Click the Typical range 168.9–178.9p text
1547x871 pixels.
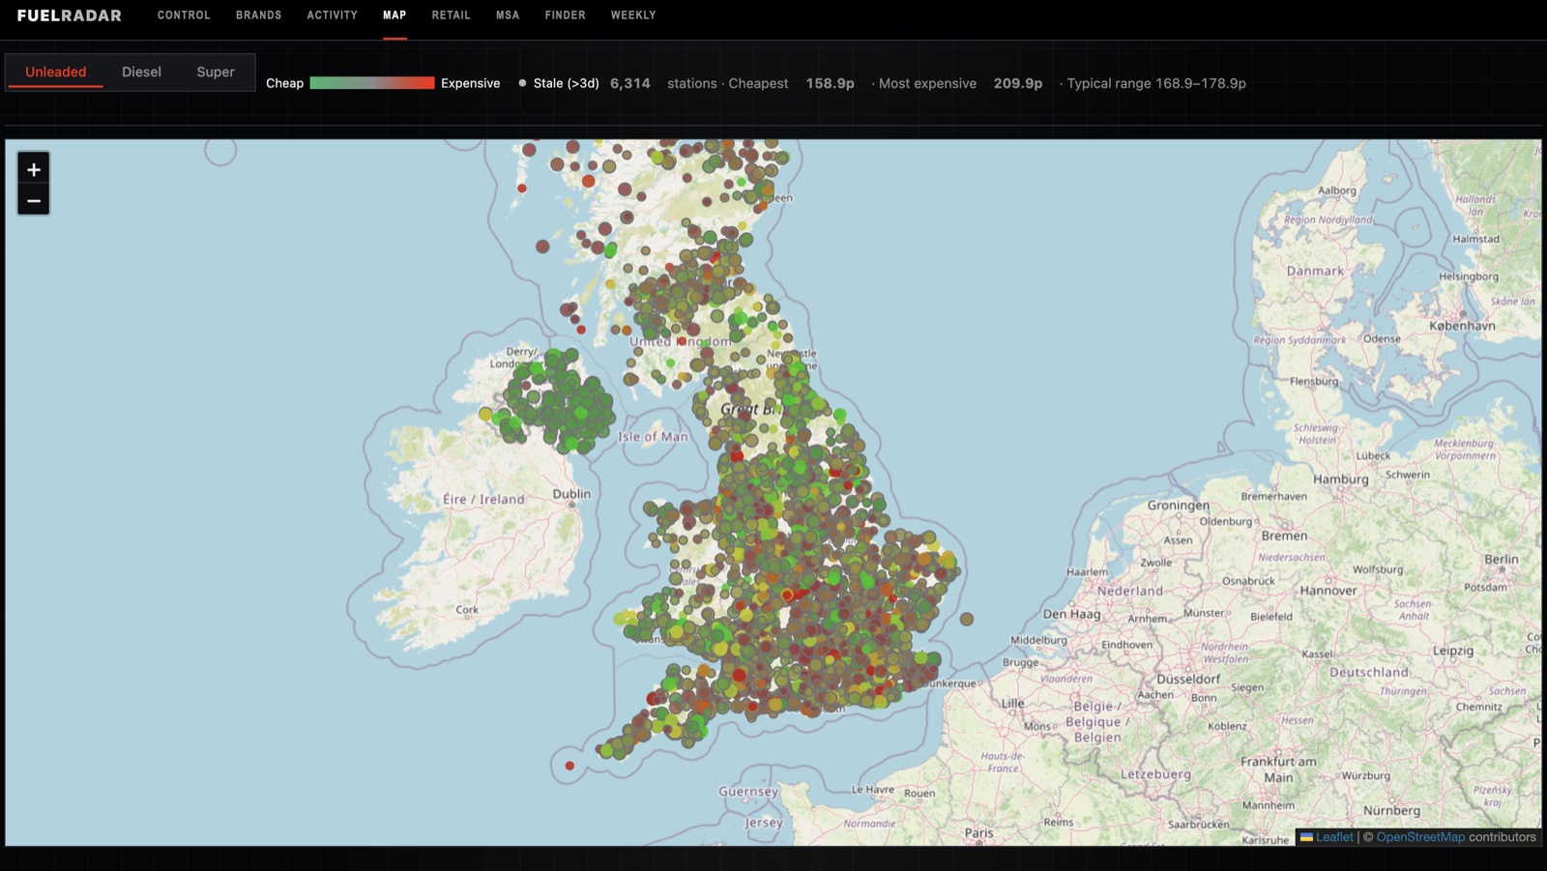(x=1156, y=83)
